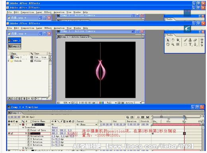Screen dimensions: 207x153
Task: Click the RGB channels icon in viewer
Action: click(102, 103)
